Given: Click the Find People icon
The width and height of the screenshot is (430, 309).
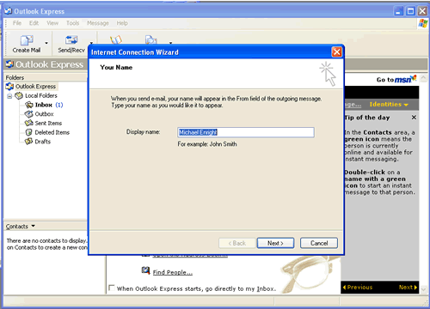Looking at the screenshot, I should (146, 270).
